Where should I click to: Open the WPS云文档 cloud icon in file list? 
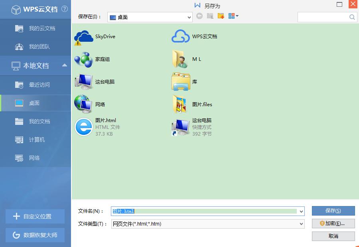pos(180,36)
